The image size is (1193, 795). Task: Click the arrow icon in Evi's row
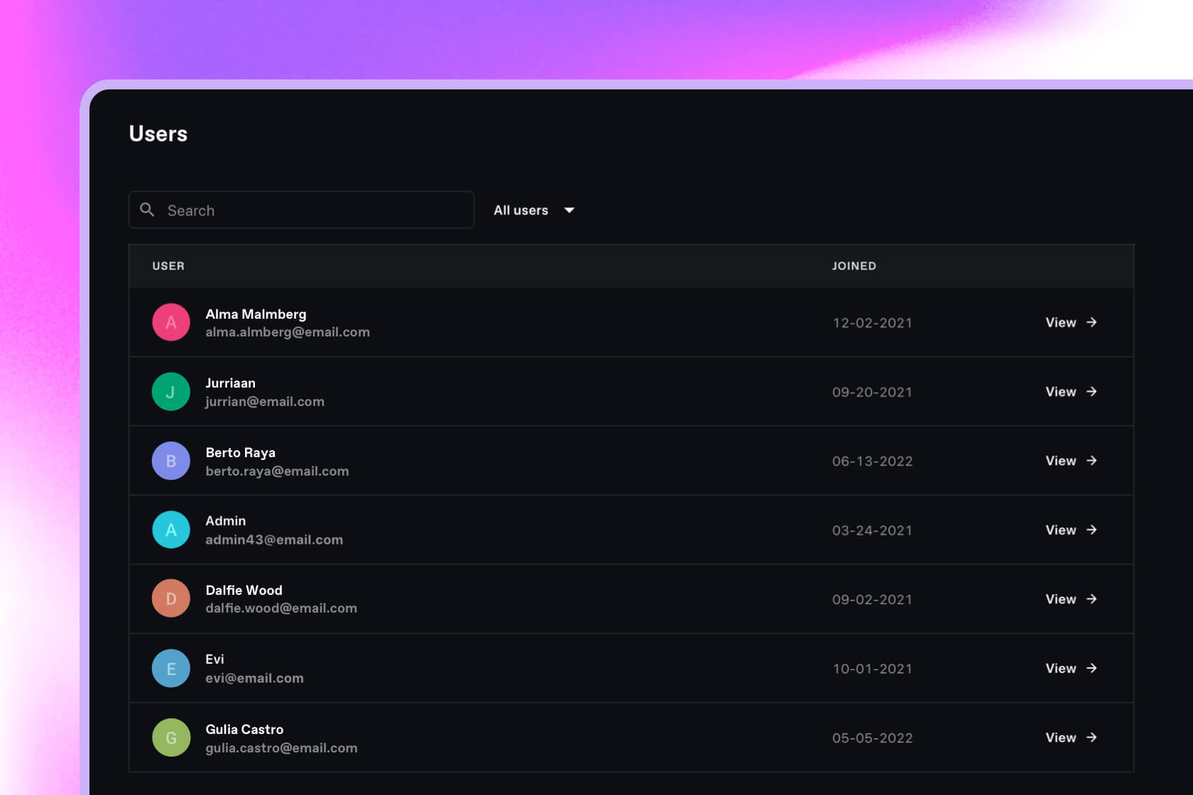pos(1091,669)
